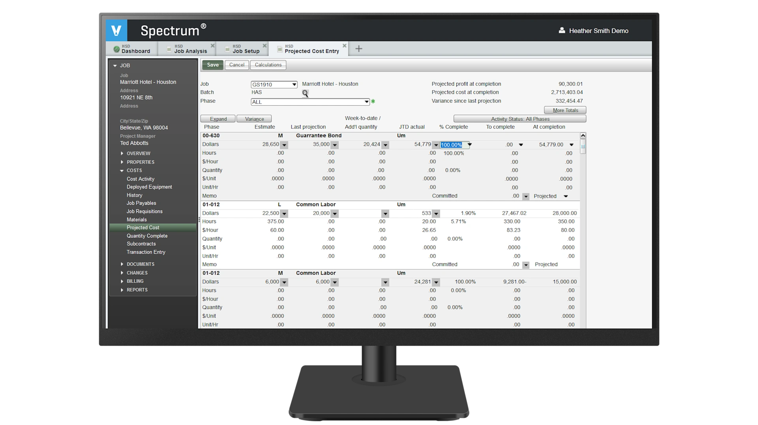
Task: Expand the OVERVIEW section
Action: coord(122,153)
